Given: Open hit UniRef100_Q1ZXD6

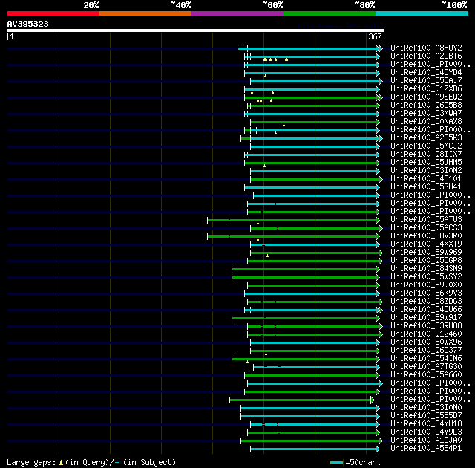Looking at the screenshot, I should (x=426, y=89).
